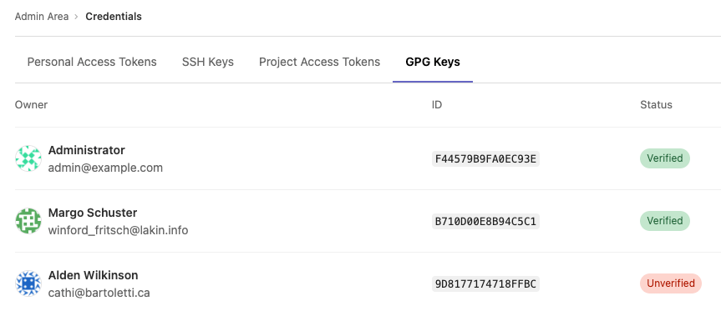Click the Unverified status badge
The width and height of the screenshot is (721, 321).
click(671, 283)
